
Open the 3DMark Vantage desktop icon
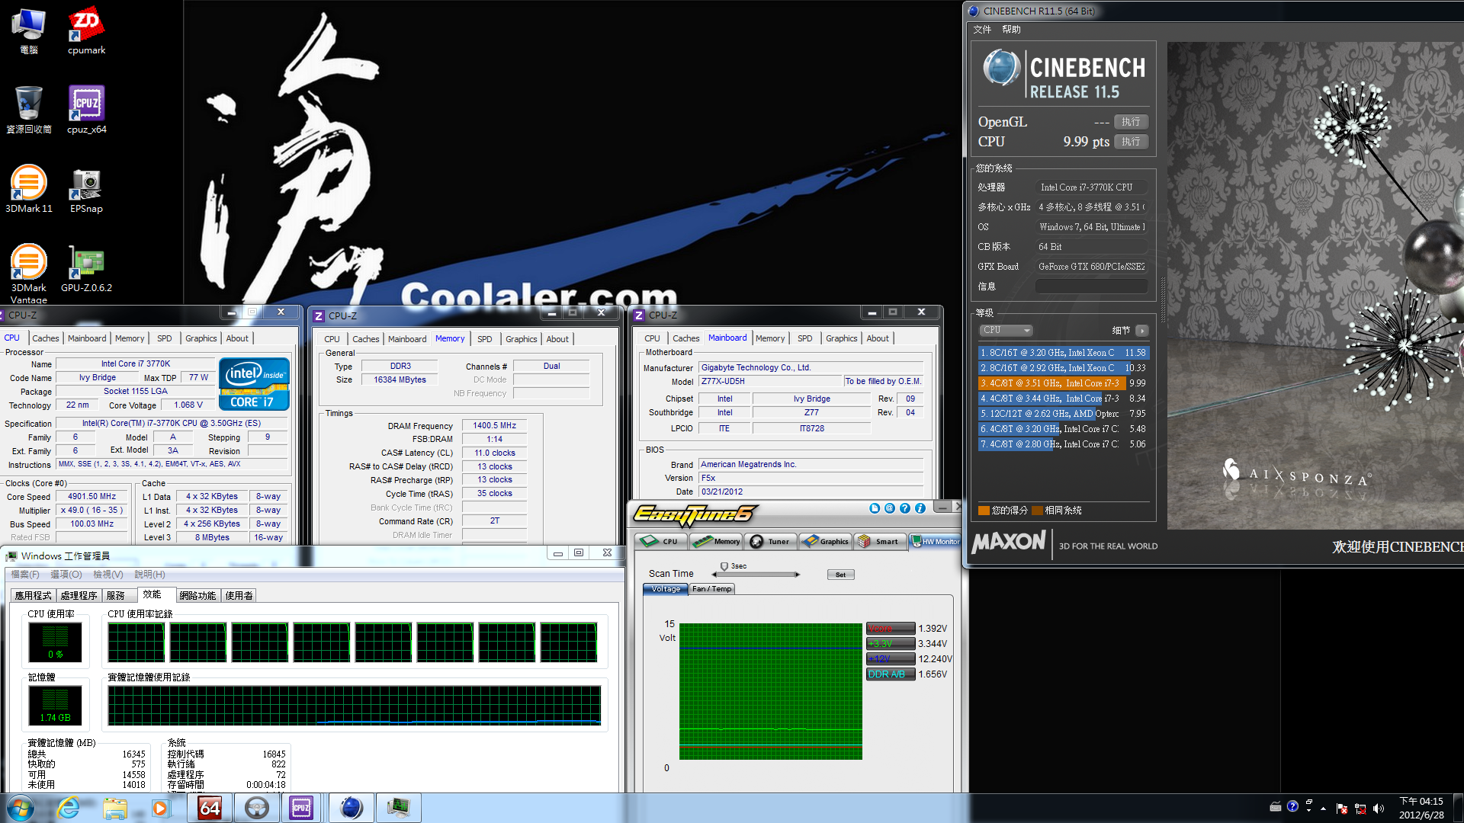pyautogui.click(x=29, y=273)
